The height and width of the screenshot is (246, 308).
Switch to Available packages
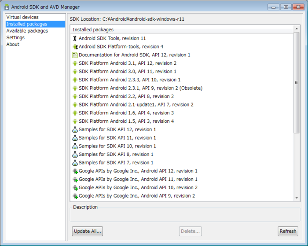pyautogui.click(x=35, y=31)
